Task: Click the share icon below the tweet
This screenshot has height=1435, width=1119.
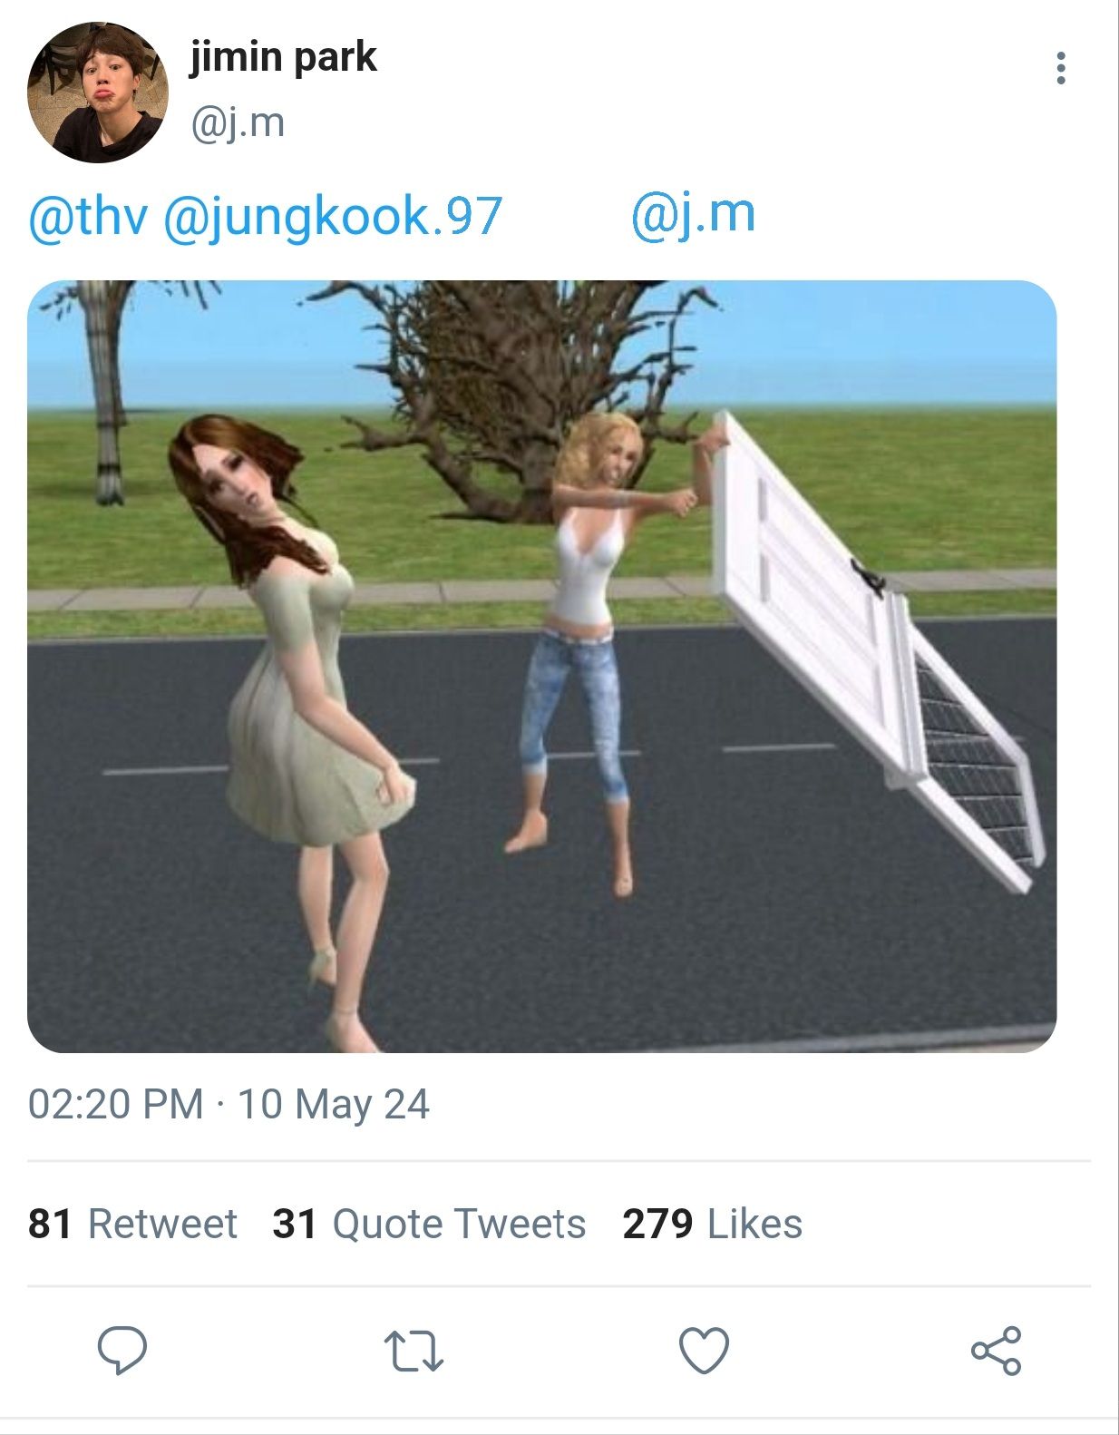Action: tap(996, 1351)
